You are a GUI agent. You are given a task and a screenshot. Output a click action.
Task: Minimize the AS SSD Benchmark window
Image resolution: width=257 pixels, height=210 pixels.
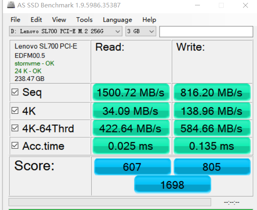(x=197, y=5)
